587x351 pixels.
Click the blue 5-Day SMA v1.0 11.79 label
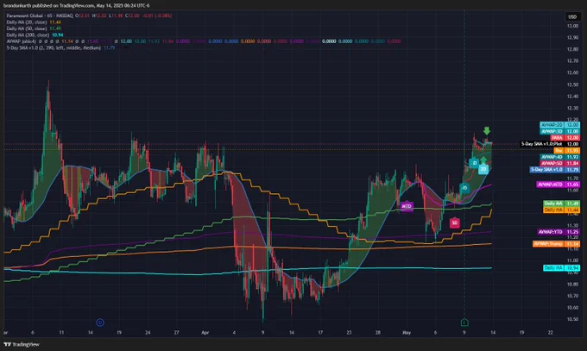pos(555,170)
